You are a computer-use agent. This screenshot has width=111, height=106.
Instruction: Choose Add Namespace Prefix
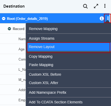coord(69,92)
